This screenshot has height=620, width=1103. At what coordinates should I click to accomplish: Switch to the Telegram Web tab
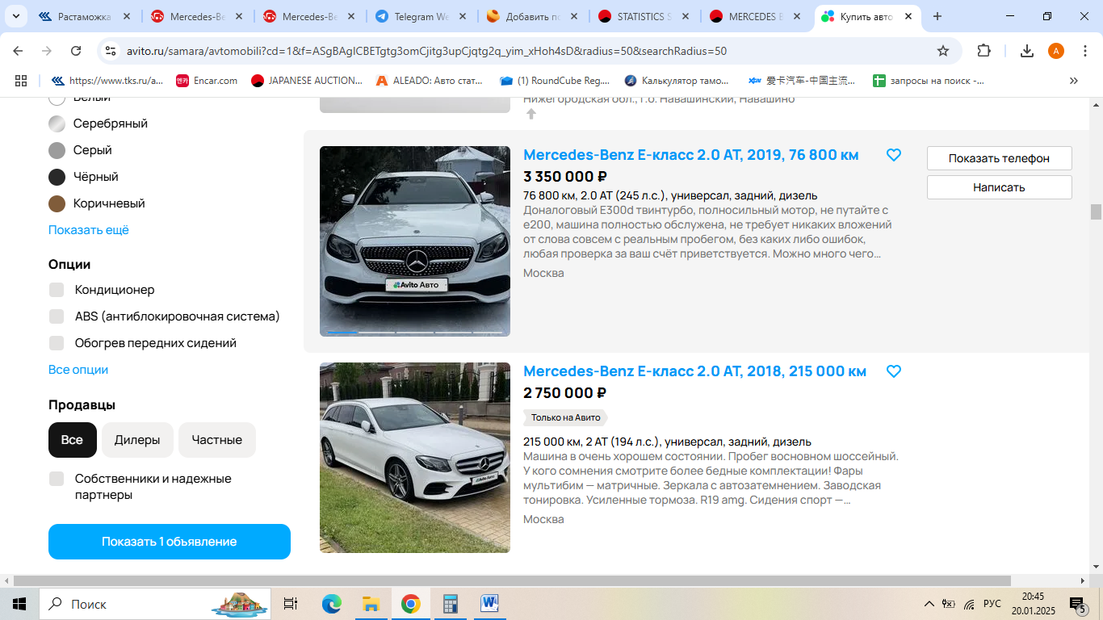click(x=421, y=16)
